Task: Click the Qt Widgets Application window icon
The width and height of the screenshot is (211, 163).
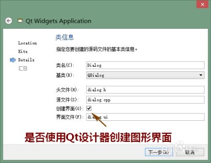Action: [20, 21]
